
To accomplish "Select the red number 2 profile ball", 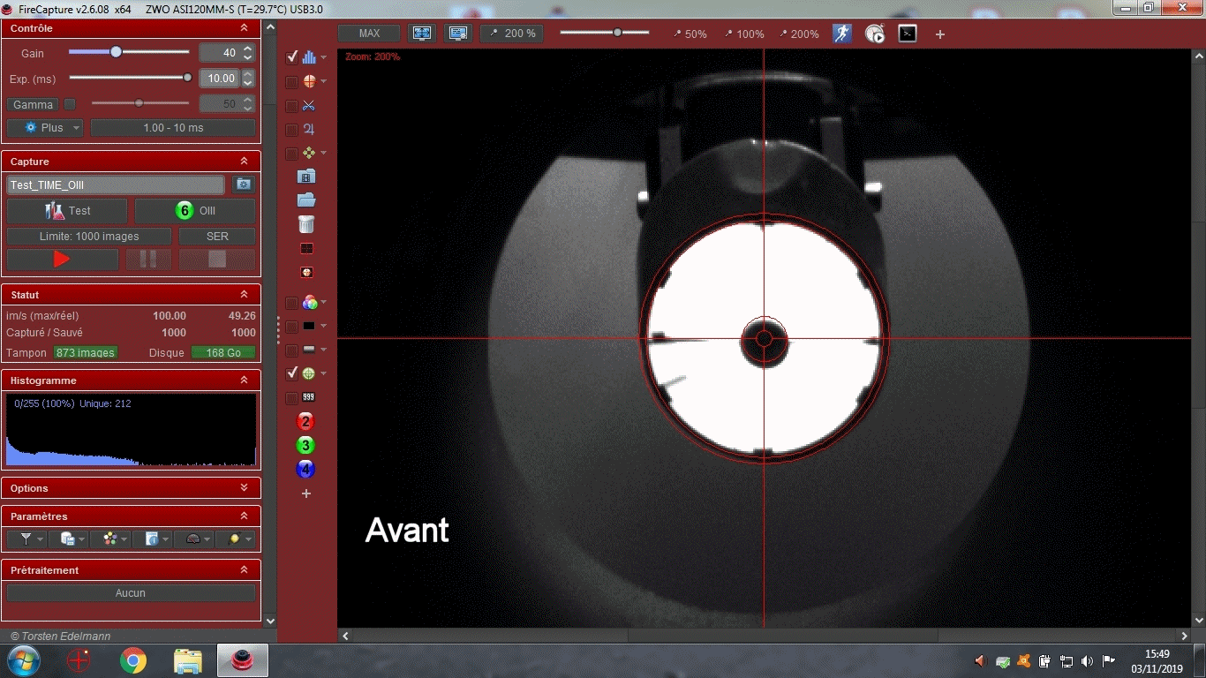I will pyautogui.click(x=306, y=421).
